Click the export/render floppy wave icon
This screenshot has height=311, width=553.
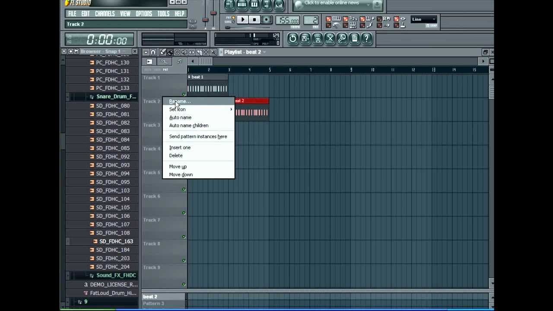[318, 38]
